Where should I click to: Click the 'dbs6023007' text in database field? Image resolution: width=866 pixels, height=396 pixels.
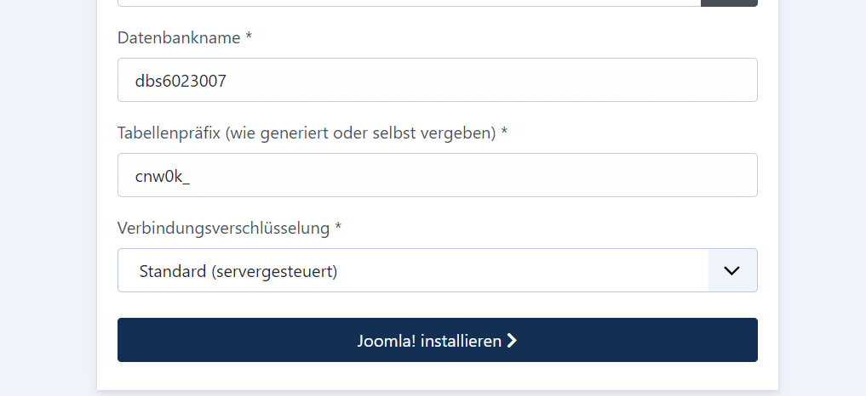coord(181,81)
